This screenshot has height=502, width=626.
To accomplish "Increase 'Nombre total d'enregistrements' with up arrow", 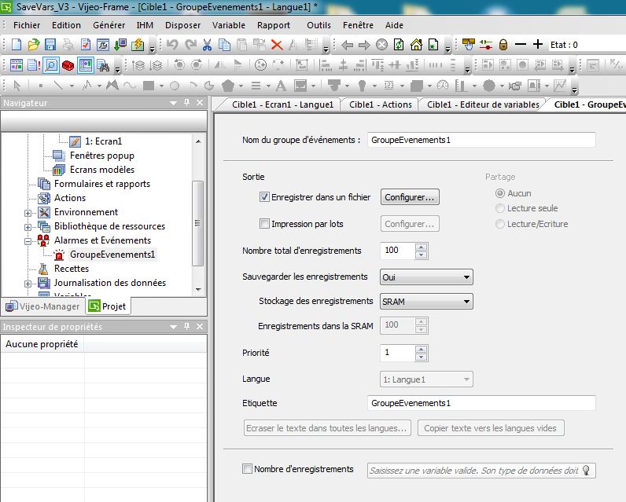I will click(x=422, y=247).
